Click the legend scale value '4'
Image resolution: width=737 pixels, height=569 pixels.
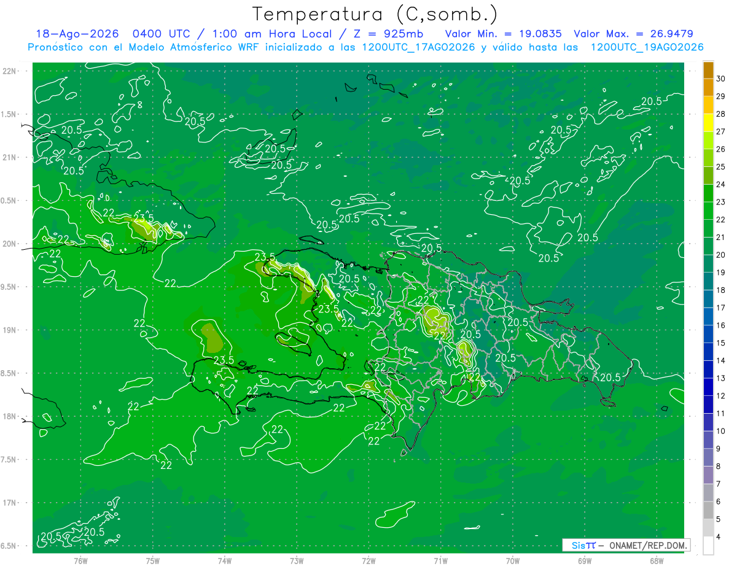pyautogui.click(x=719, y=536)
